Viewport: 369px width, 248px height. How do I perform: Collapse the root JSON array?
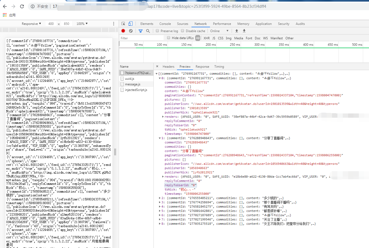pos(157,74)
